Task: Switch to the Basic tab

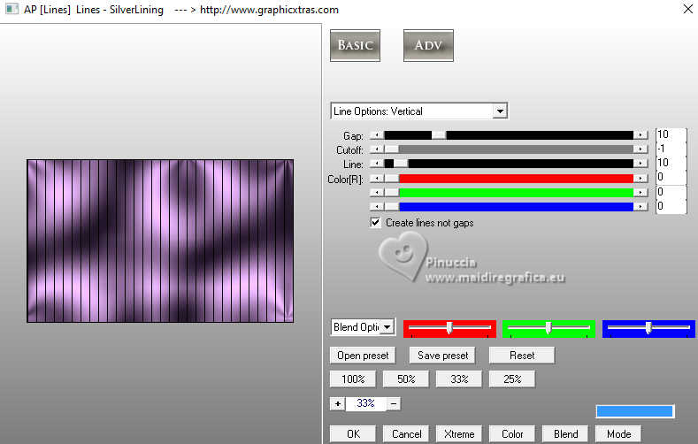Action: [x=355, y=45]
